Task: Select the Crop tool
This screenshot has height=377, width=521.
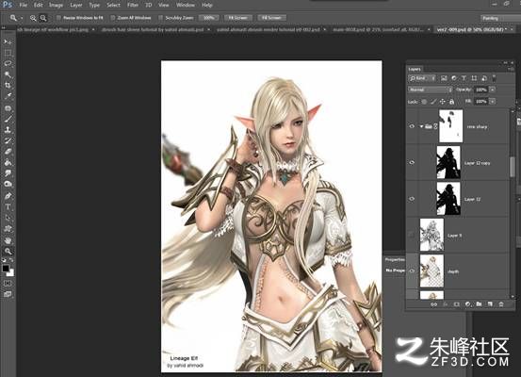Action: click(x=8, y=86)
